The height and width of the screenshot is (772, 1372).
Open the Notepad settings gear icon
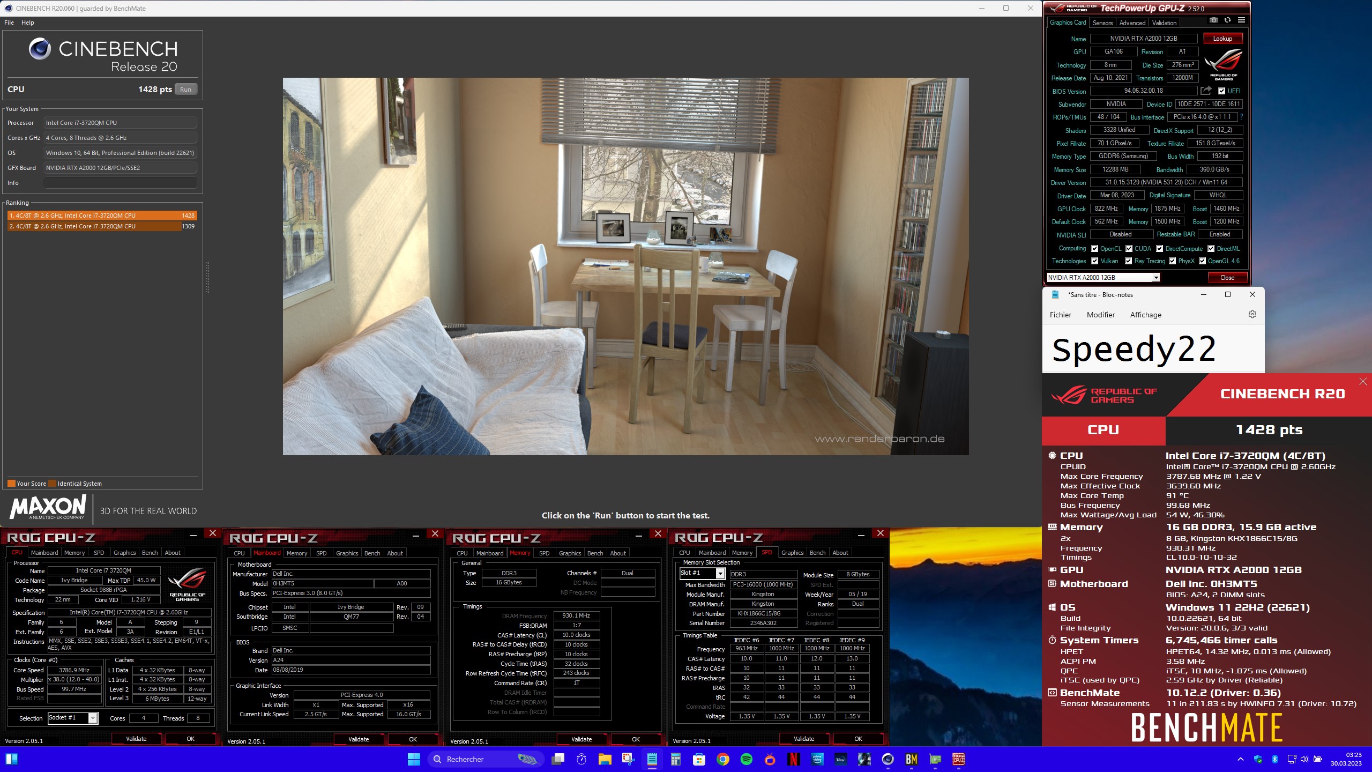pos(1252,315)
